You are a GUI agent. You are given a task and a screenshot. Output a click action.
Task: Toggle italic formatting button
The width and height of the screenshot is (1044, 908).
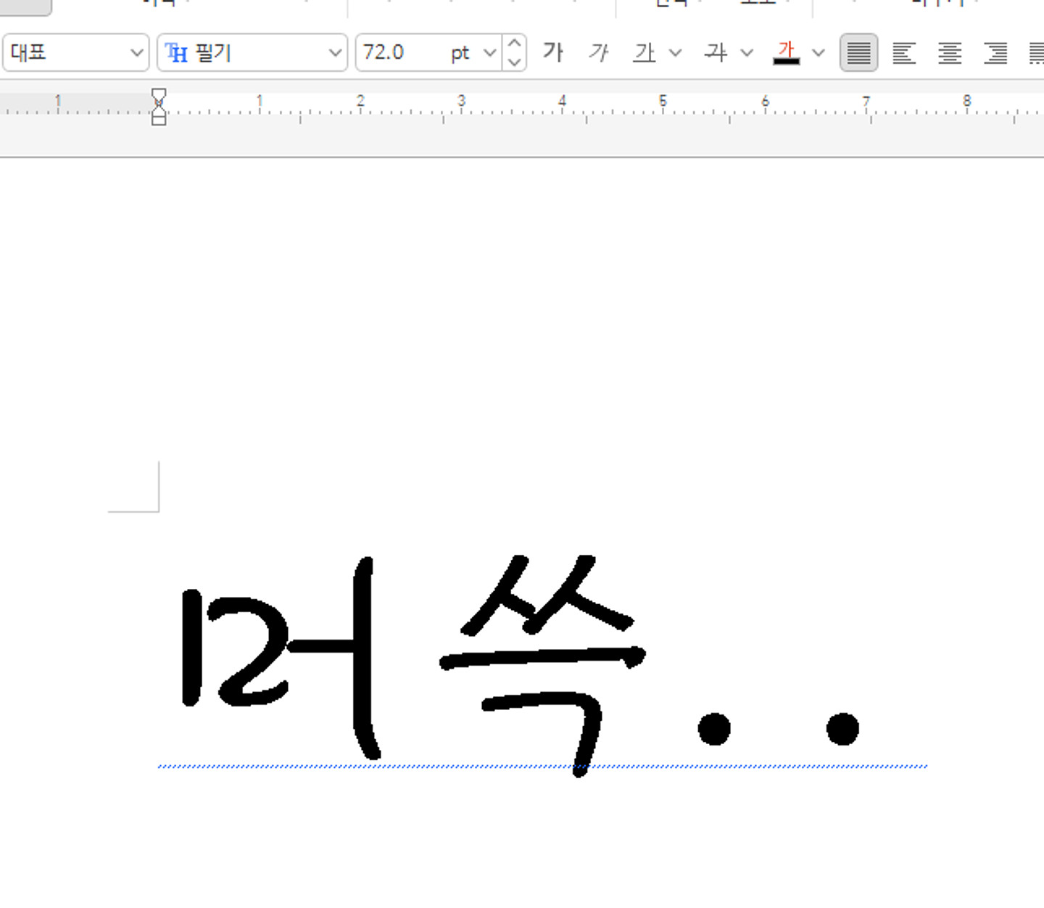[598, 52]
